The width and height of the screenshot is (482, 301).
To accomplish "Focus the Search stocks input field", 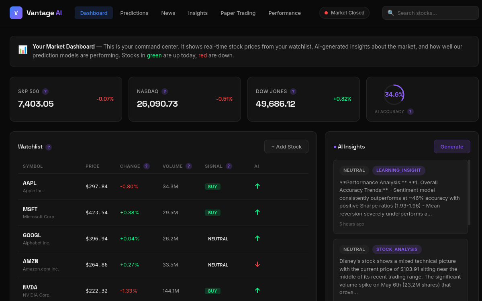I will [x=431, y=13].
